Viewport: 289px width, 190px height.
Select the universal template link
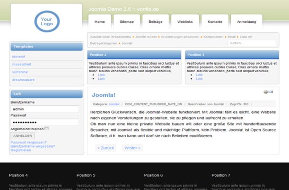[18, 57]
